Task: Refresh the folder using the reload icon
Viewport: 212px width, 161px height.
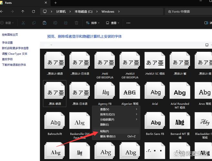Action: 34,12
